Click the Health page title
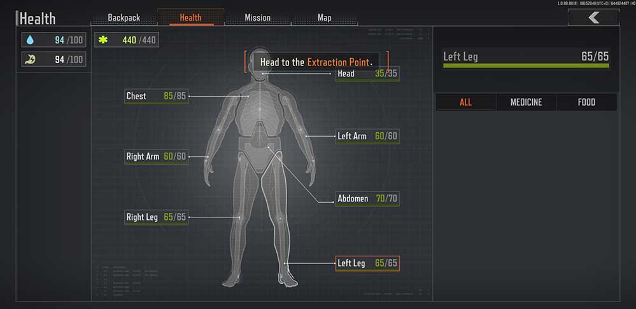The image size is (636, 309). click(38, 18)
